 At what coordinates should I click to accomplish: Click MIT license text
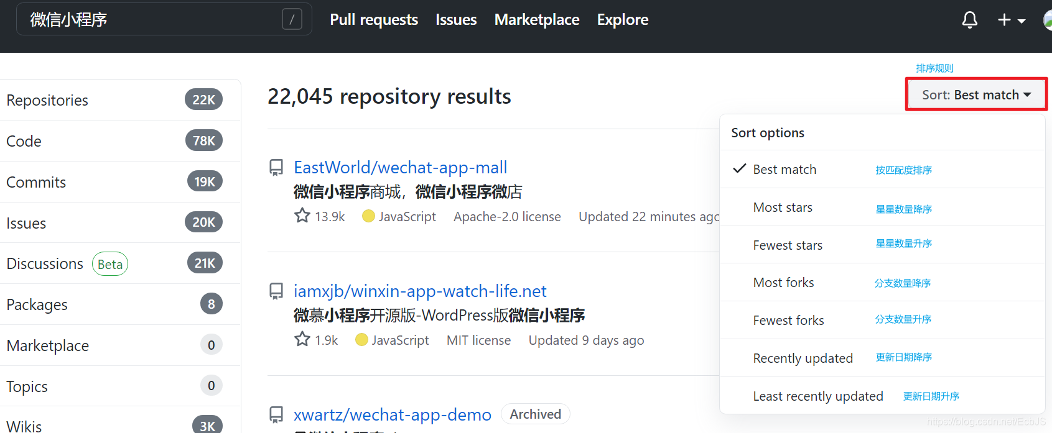478,340
